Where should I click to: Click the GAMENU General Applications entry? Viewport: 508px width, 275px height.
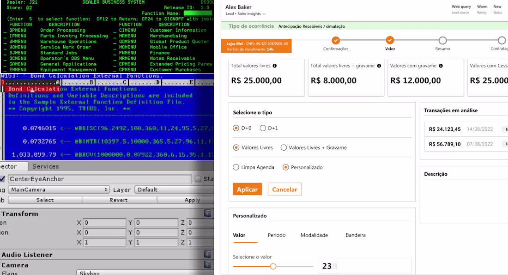tap(50, 64)
